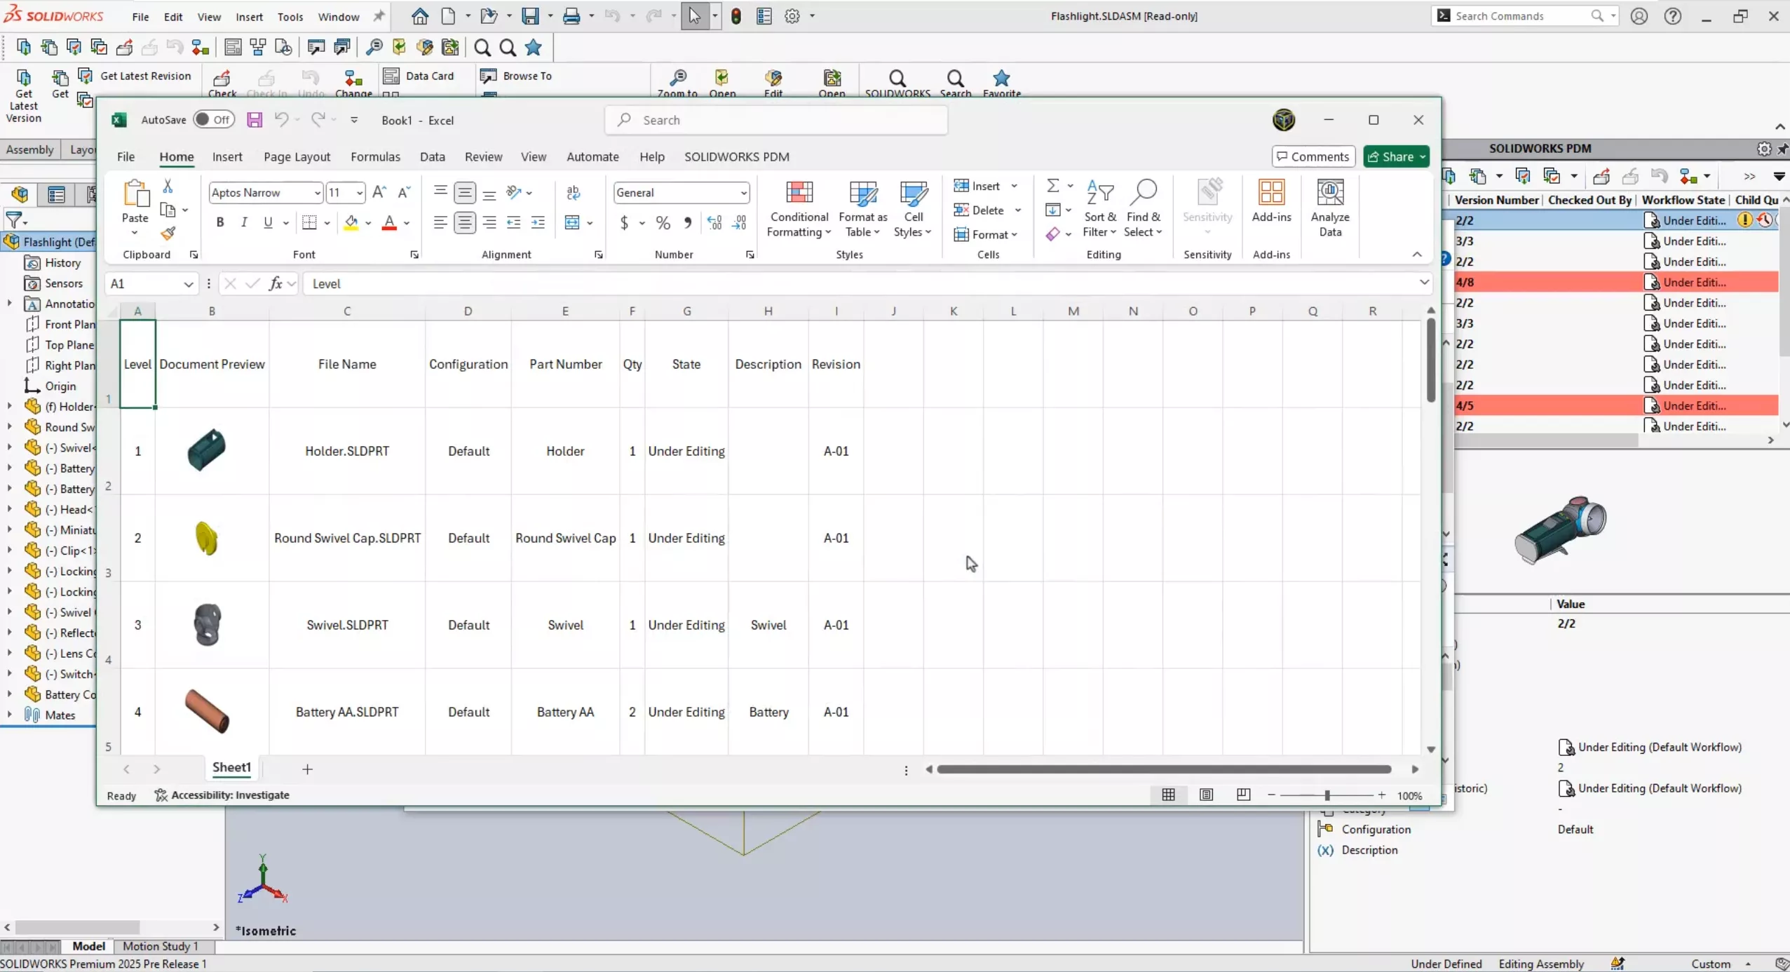Click Insert Function fx icon
Screen dimensions: 1790x972
276,283
